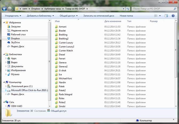Click Записать на оптический диск
This screenshot has height=124, width=179.
coord(99,16)
